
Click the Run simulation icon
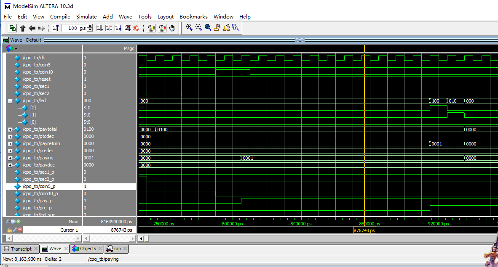[x=99, y=28]
